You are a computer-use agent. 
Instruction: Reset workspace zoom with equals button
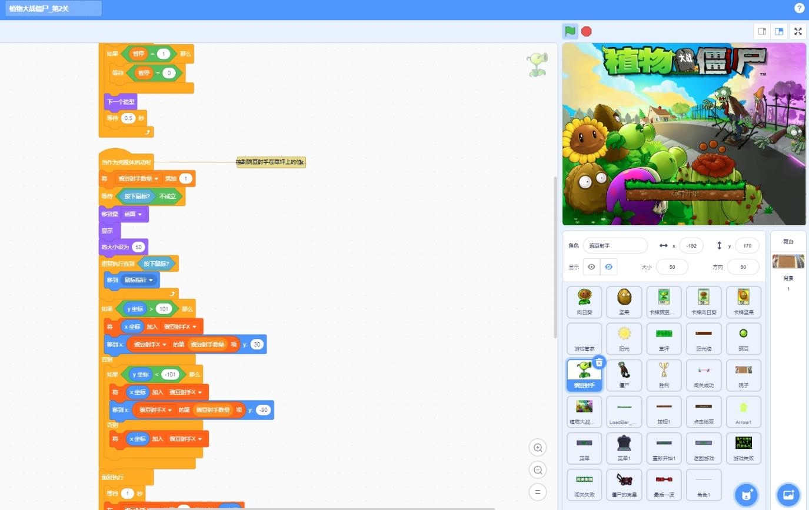coord(538,492)
